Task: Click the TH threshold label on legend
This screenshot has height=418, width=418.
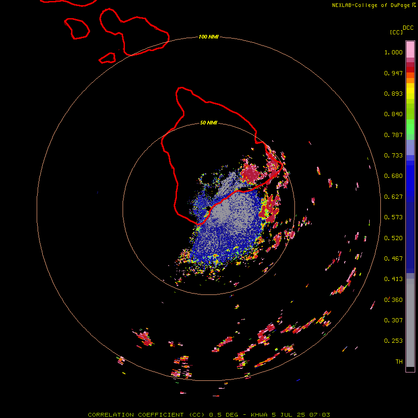Action: click(399, 362)
